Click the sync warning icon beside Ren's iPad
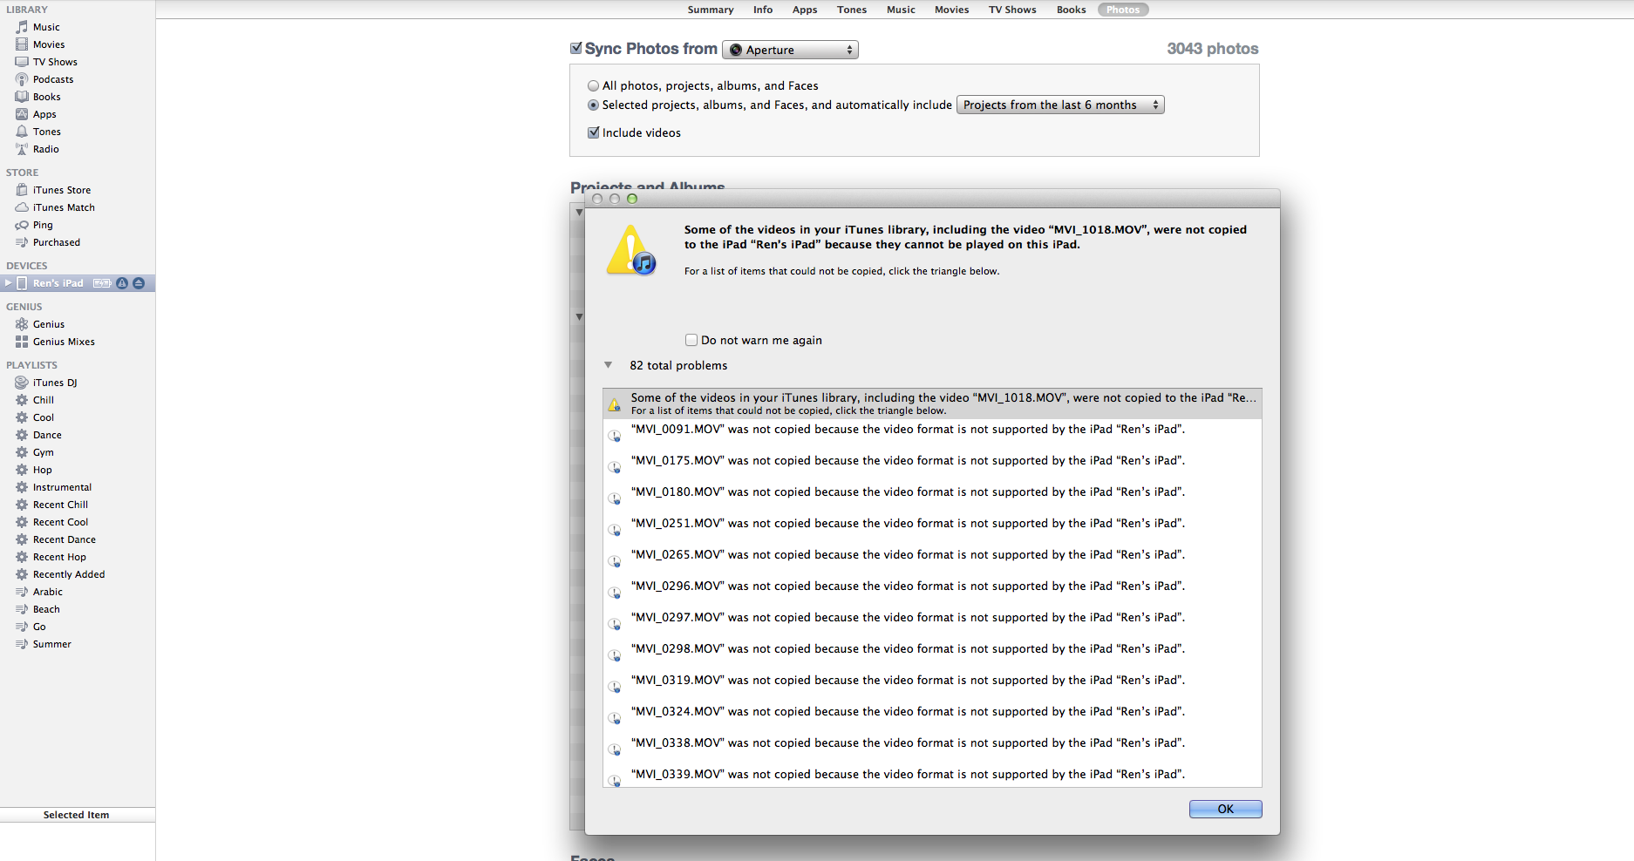This screenshot has height=861, width=1634. click(122, 283)
